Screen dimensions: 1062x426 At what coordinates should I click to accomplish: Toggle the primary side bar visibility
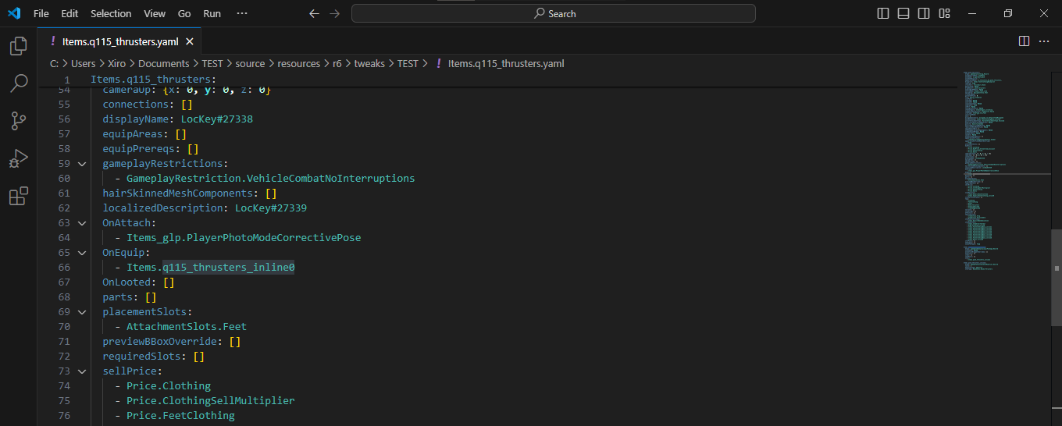[883, 13]
